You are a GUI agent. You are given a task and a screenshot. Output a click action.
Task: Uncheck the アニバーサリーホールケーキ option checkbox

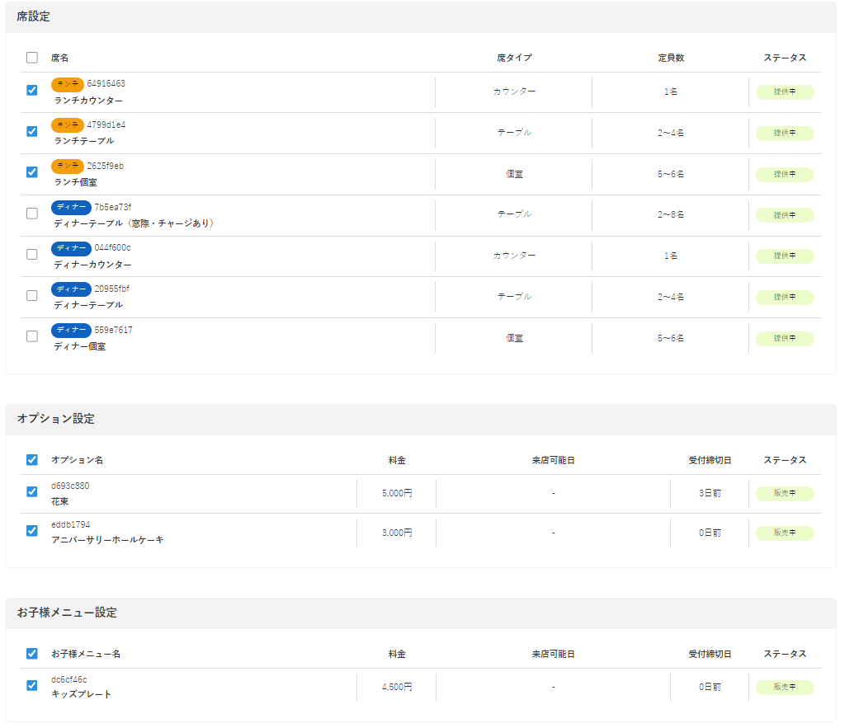pos(32,531)
